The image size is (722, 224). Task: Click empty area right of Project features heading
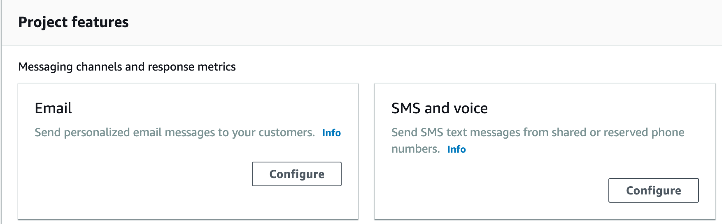412,22
